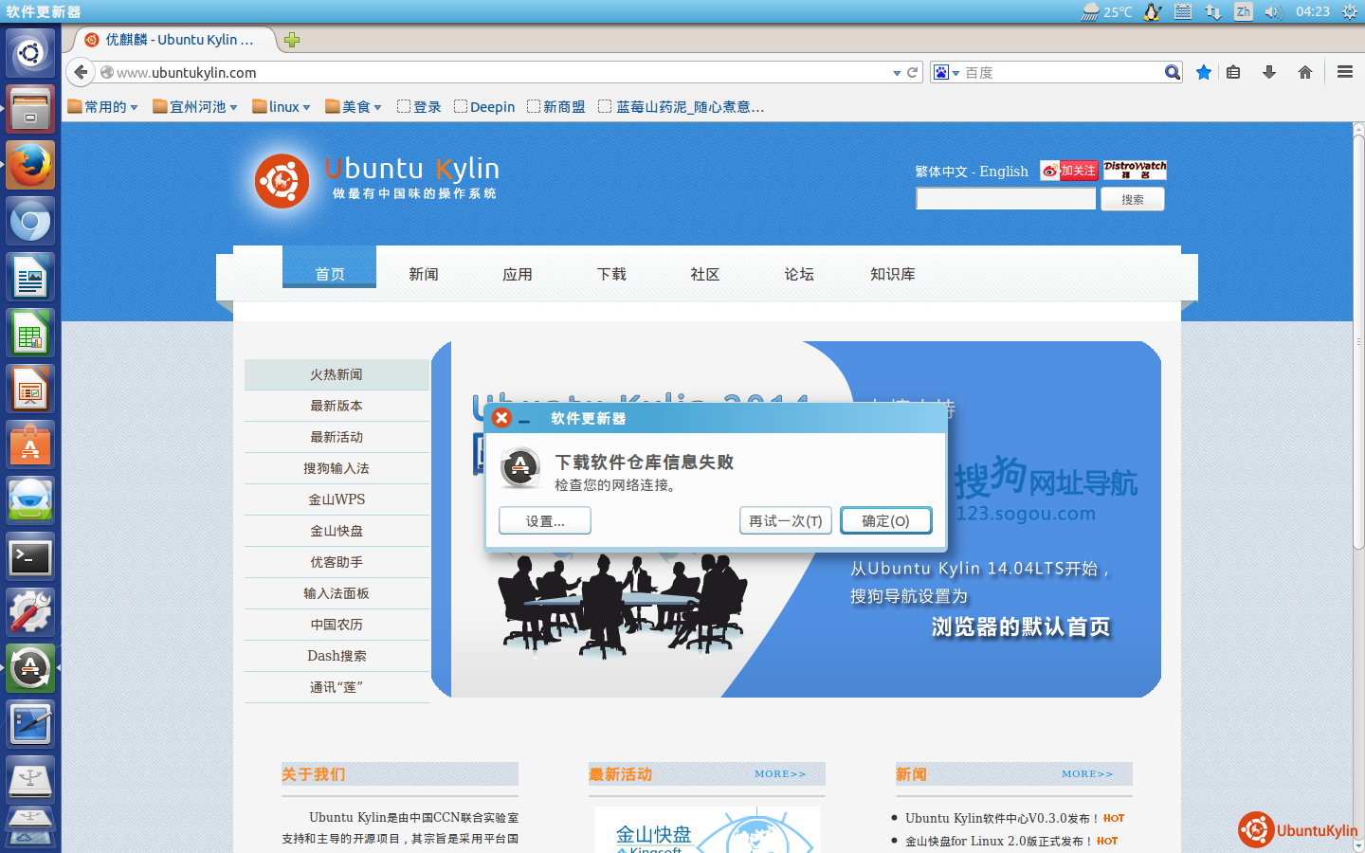Viewport: 1365px width, 853px height.
Task: Open Ubuntu Software Center in launcher
Action: (30, 445)
